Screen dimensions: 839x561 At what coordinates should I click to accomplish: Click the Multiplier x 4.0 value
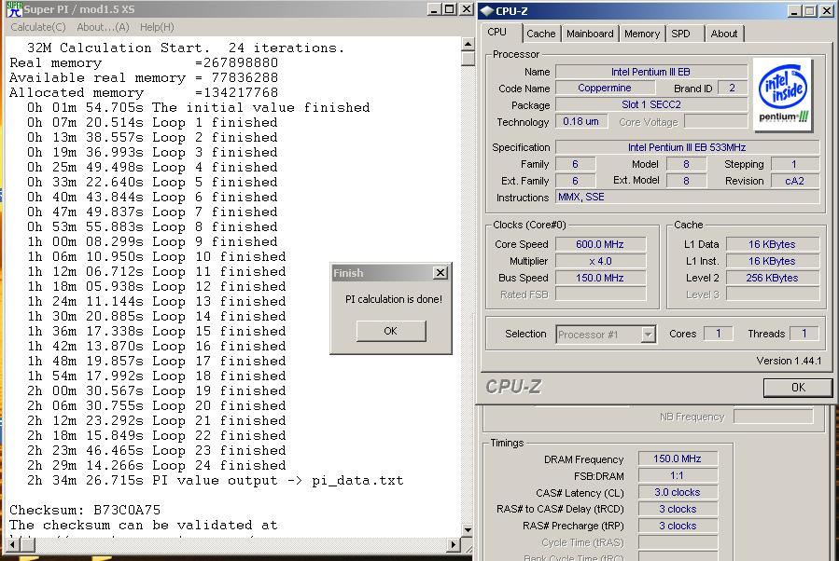(600, 261)
